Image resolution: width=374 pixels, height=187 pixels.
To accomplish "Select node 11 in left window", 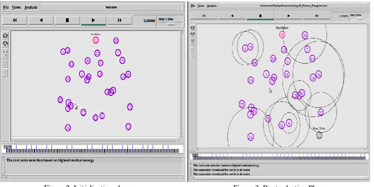I will coord(100,74).
